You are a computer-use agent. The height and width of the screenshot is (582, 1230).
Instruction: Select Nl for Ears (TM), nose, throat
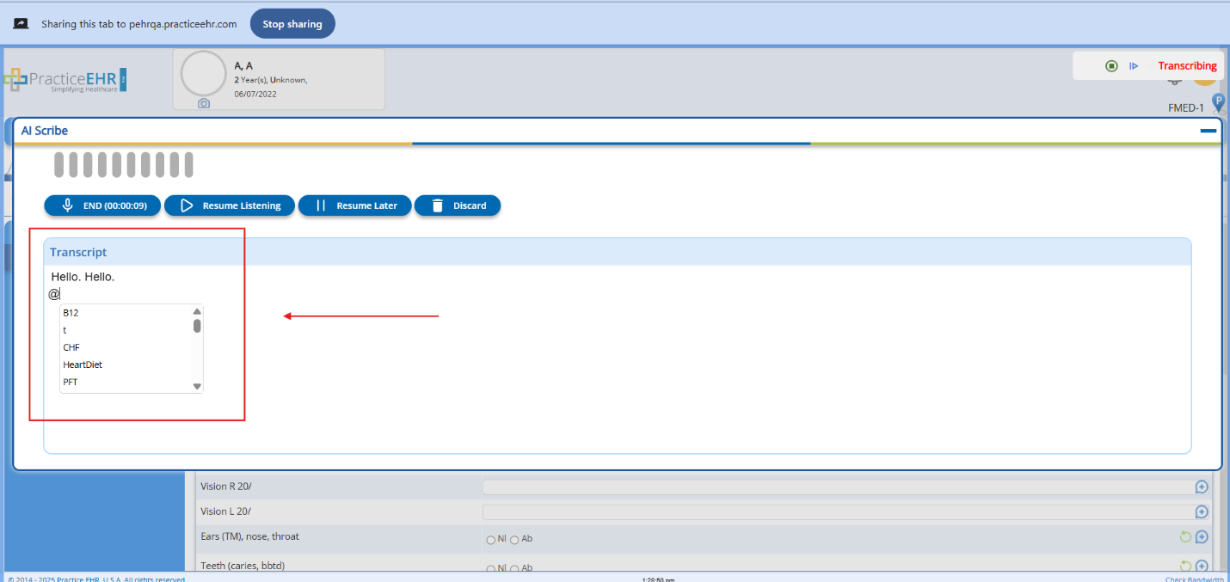491,540
